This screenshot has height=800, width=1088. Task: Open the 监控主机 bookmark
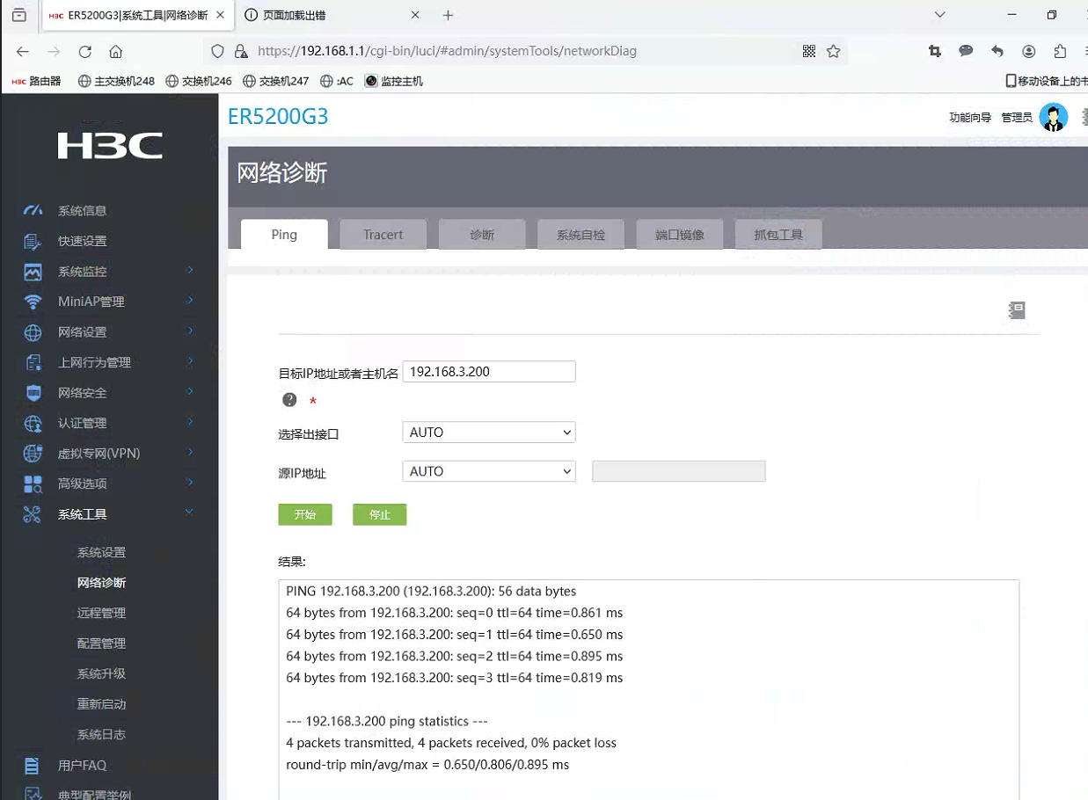click(393, 81)
